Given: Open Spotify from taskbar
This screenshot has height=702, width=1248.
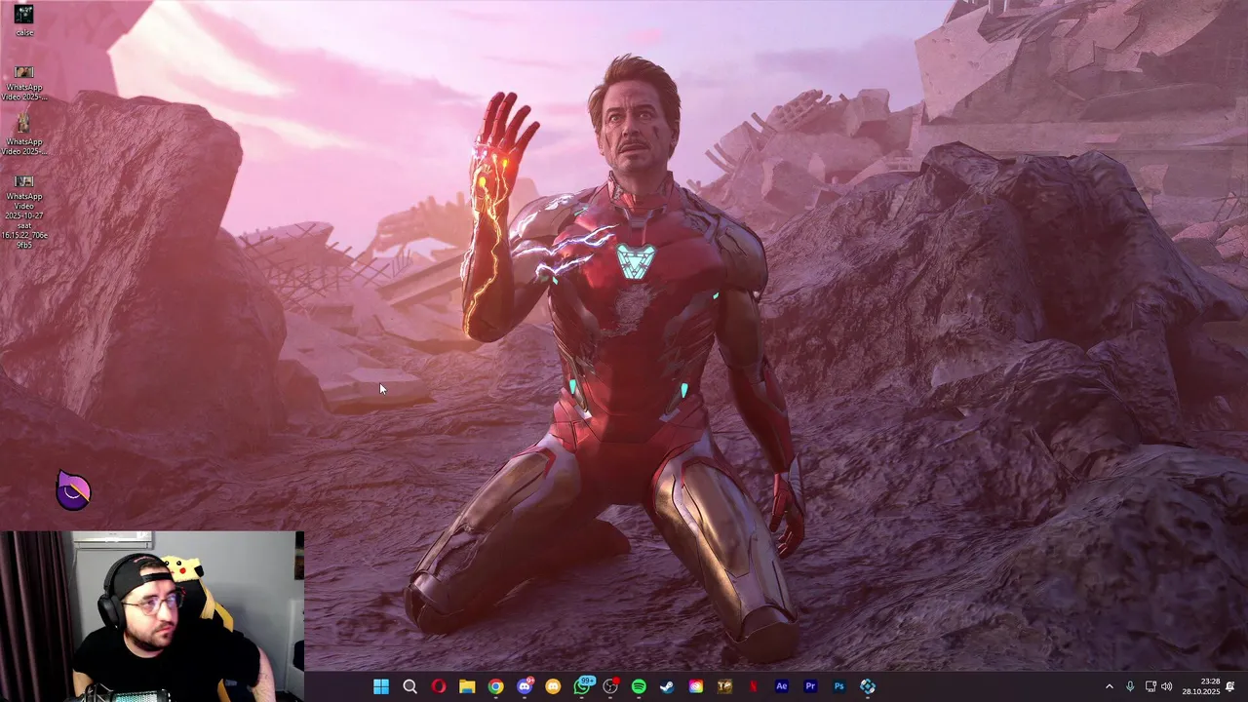Looking at the screenshot, I should pos(639,686).
